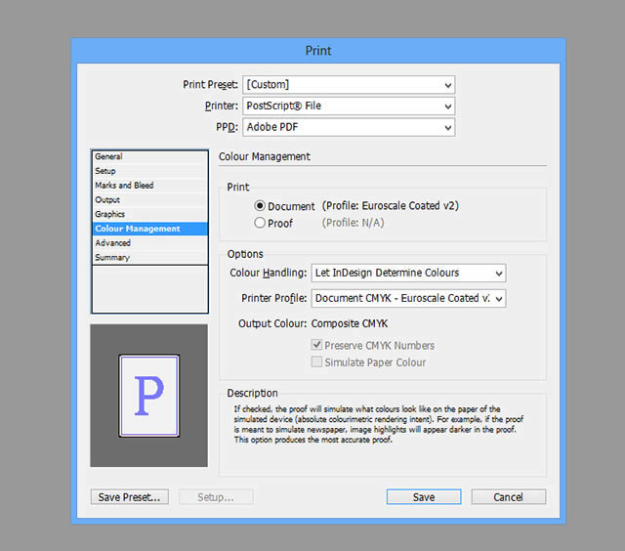Click the Output Colour value Composite CMYK
This screenshot has height=551, width=625.
pos(350,323)
